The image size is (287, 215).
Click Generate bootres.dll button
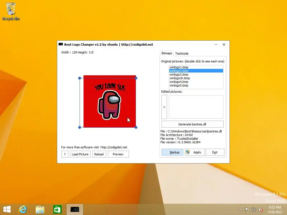point(192,124)
